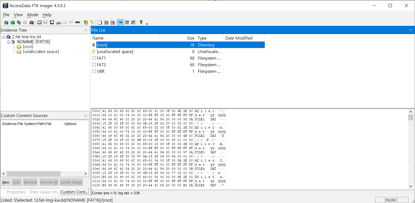Toggle the HEX view mode icon

click(133, 23)
